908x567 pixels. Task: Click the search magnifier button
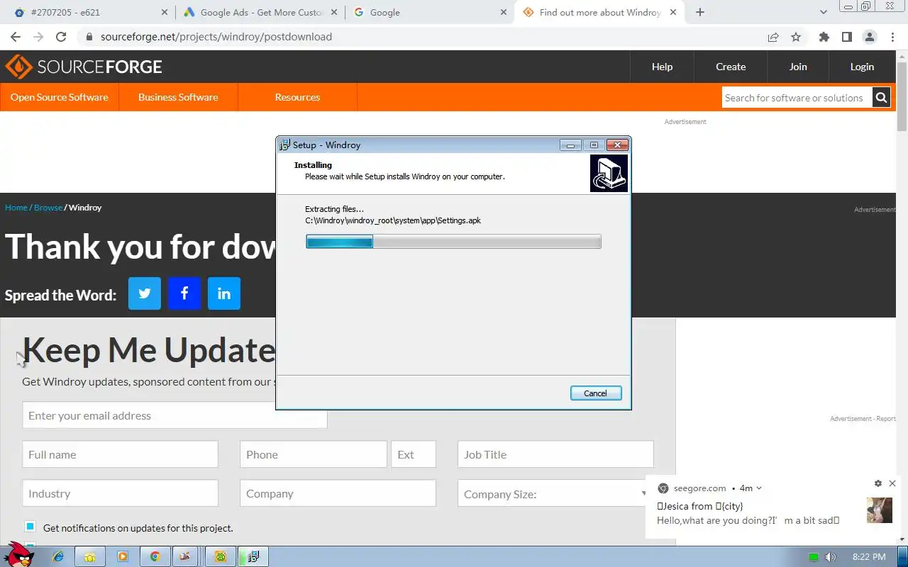point(881,98)
